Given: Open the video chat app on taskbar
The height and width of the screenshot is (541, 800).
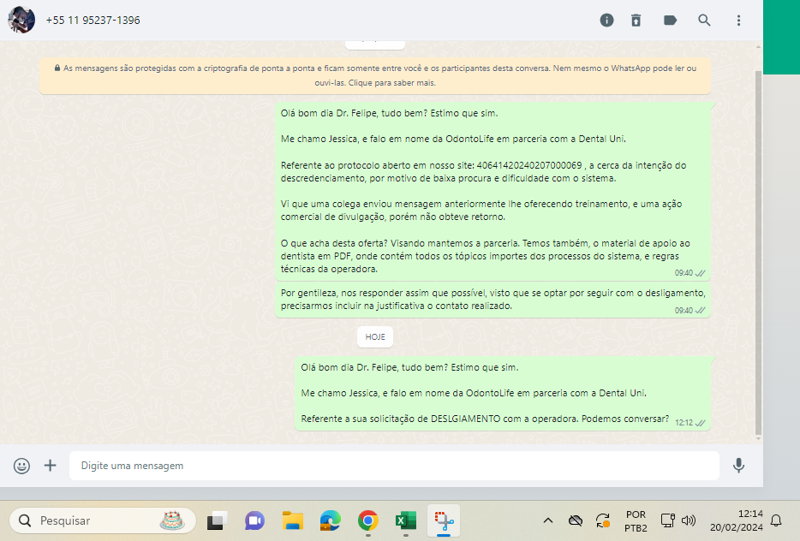Looking at the screenshot, I should 254,520.
